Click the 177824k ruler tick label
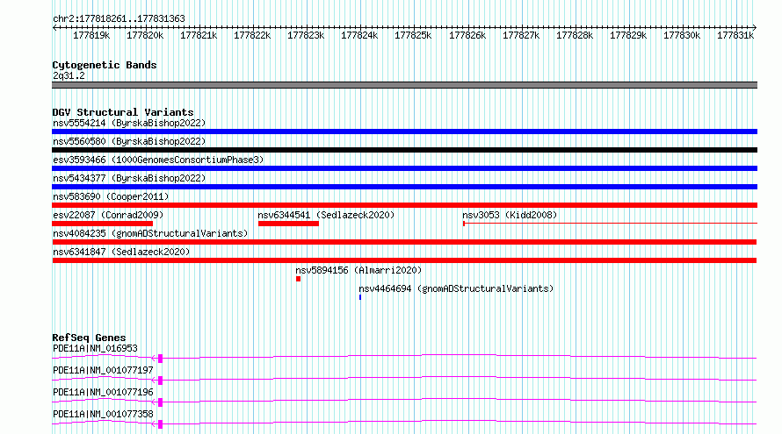This screenshot has width=782, height=434. 359,36
